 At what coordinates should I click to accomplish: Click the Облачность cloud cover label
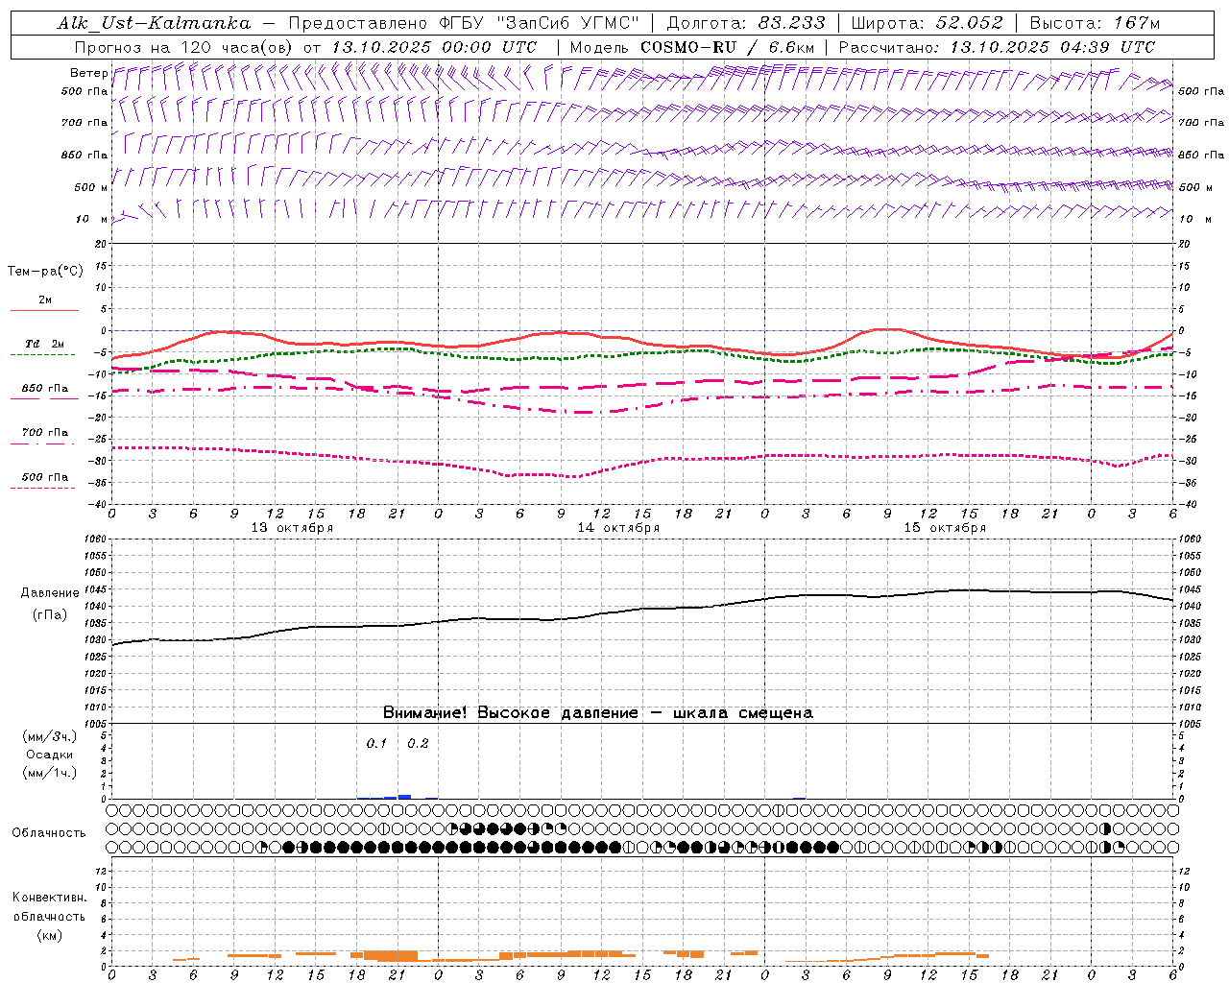click(49, 832)
